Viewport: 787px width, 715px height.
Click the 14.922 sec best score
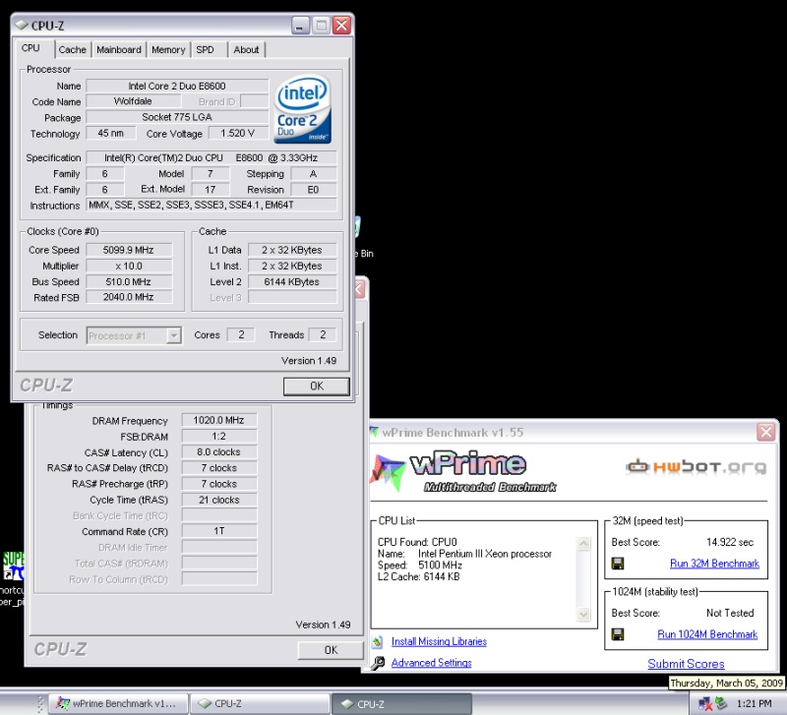[x=730, y=542]
